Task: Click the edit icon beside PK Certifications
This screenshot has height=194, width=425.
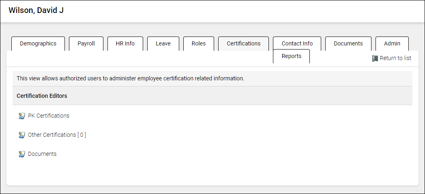Action: pyautogui.click(x=22, y=116)
